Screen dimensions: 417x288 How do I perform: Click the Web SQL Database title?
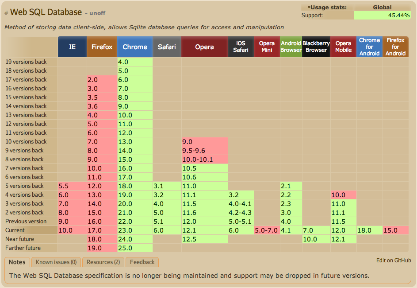click(x=46, y=12)
